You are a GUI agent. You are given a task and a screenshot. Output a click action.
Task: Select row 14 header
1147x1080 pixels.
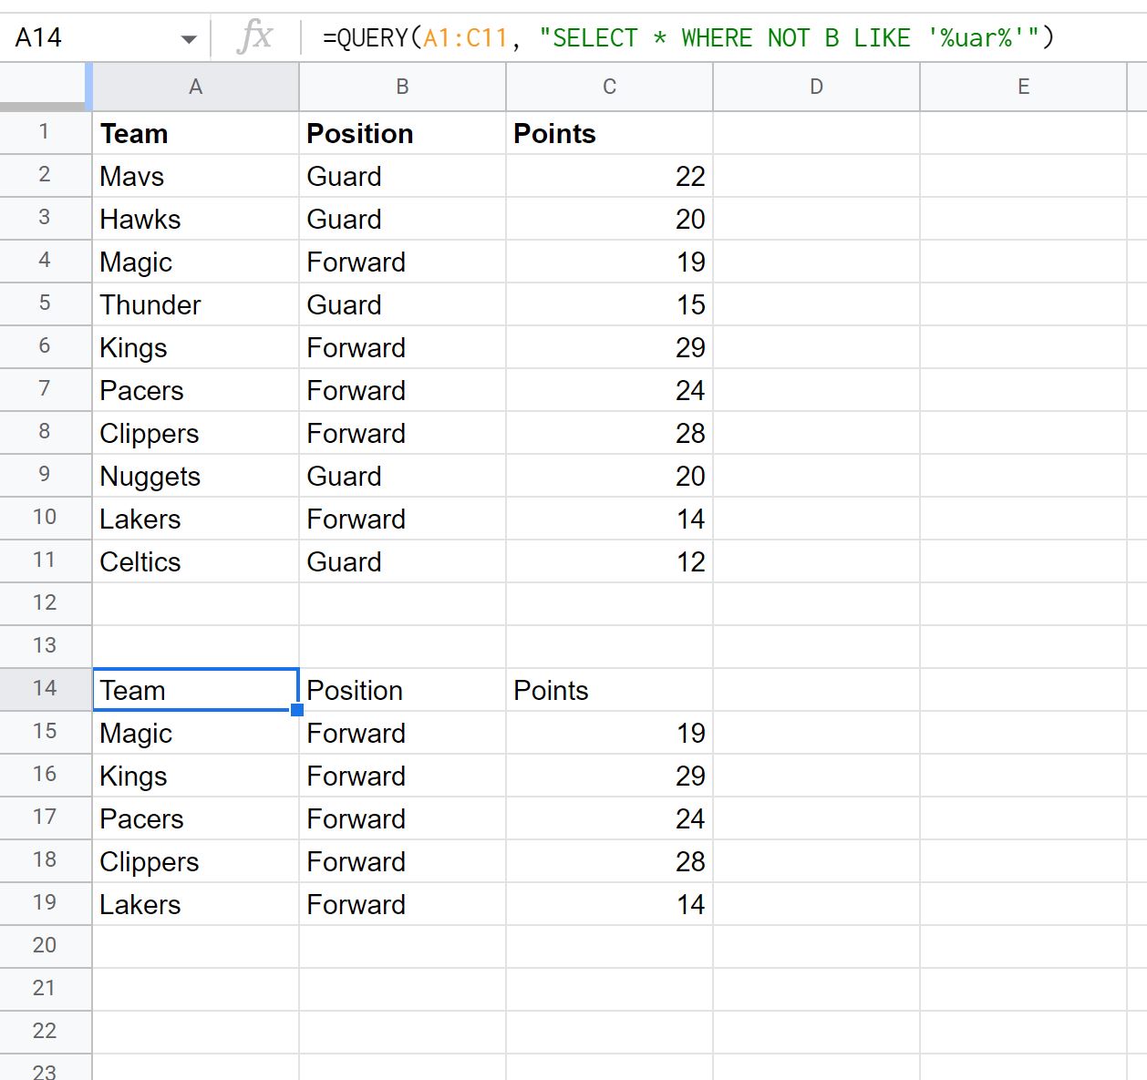pyautogui.click(x=45, y=689)
